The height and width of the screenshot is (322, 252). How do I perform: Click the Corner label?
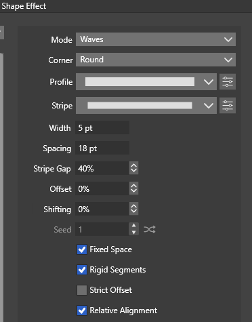[x=60, y=60]
